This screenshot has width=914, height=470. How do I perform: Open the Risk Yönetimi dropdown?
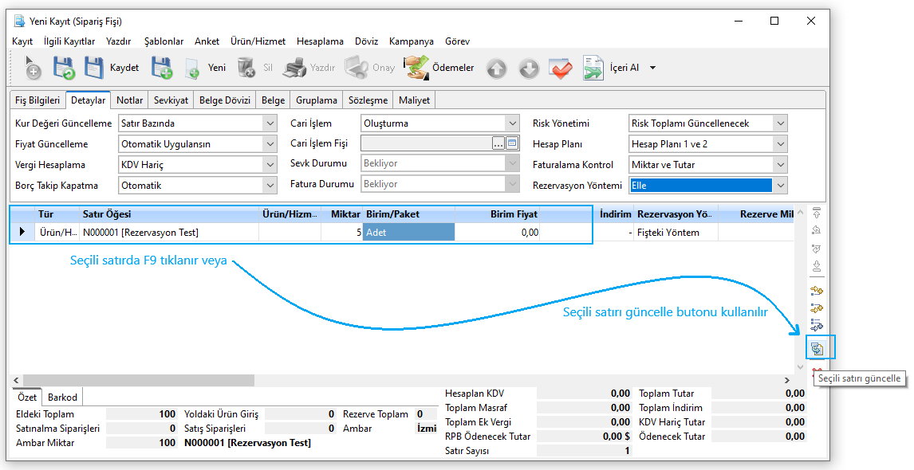780,123
